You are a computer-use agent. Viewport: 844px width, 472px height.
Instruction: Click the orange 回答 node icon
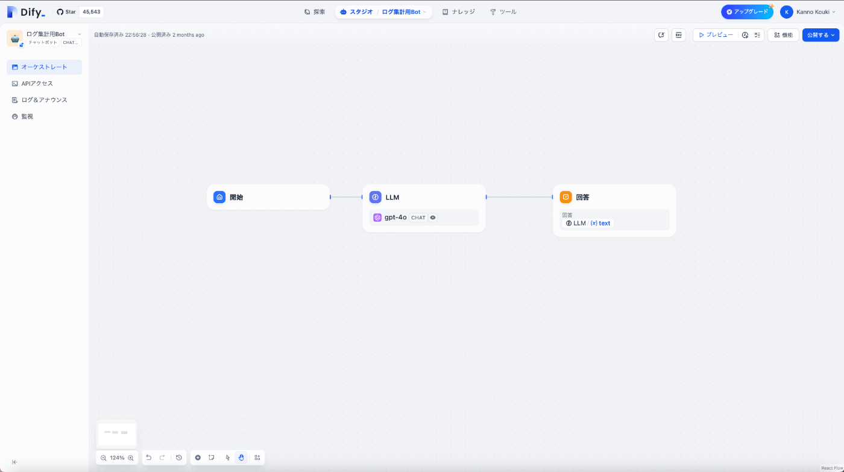(565, 197)
